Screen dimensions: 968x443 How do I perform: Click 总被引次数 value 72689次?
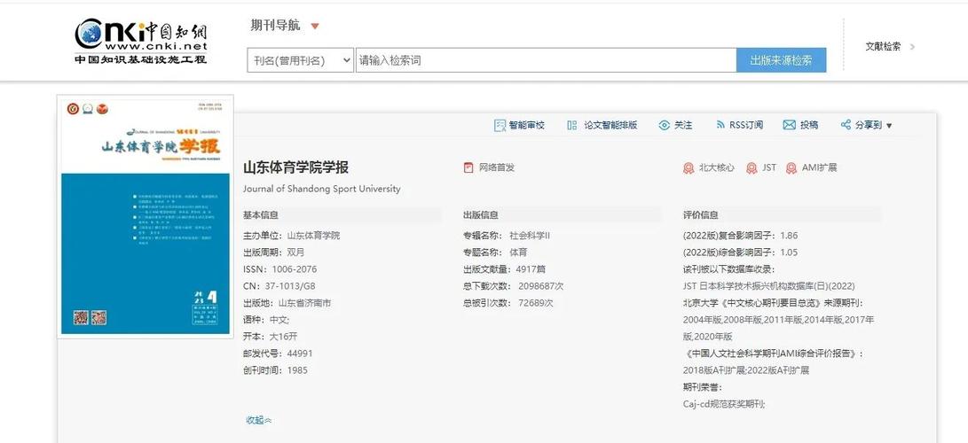[536, 303]
